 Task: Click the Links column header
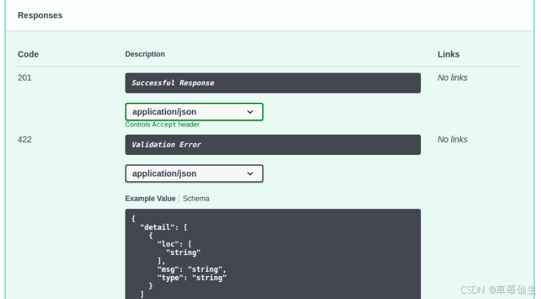(449, 54)
